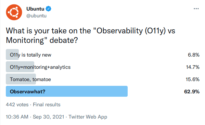The image size is (205, 125).
Task: Click the 'Final results' label
Action: pos(47,105)
